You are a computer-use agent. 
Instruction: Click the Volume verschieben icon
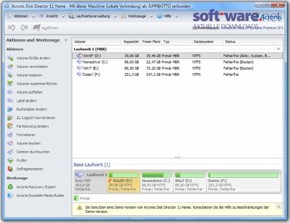pos(10,66)
